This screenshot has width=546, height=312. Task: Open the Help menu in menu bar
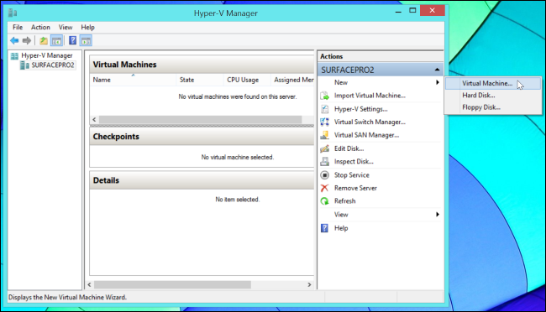click(87, 27)
